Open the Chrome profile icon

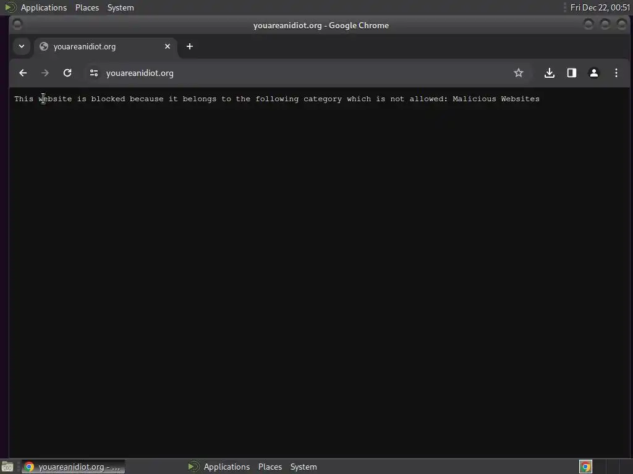(x=594, y=73)
